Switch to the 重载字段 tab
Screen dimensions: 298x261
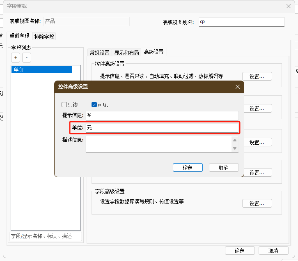[x=19, y=37]
